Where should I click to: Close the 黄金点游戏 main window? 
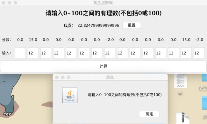click(4, 3)
